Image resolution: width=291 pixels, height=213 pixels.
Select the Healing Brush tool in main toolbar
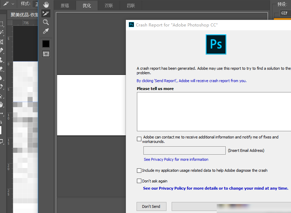tap(2, 51)
